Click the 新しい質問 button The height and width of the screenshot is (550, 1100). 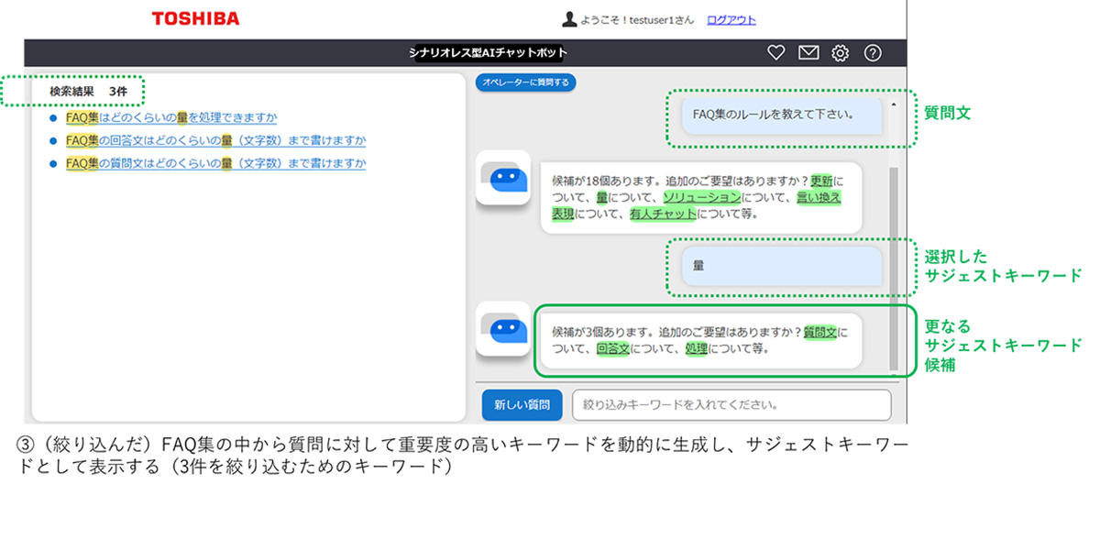(x=522, y=404)
